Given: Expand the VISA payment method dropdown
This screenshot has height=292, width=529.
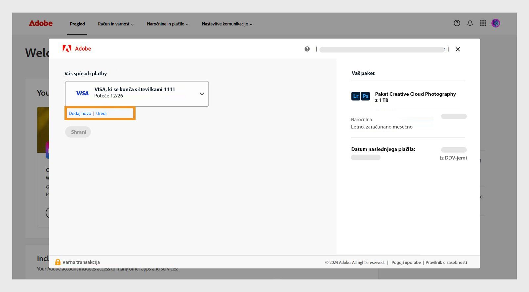Looking at the screenshot, I should tap(202, 94).
